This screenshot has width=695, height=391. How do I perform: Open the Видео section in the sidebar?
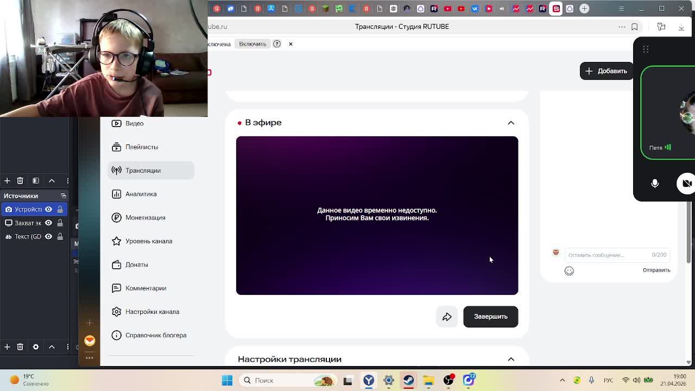[151, 123]
